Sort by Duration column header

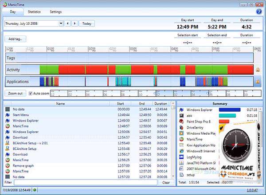pyautogui.click(x=161, y=104)
